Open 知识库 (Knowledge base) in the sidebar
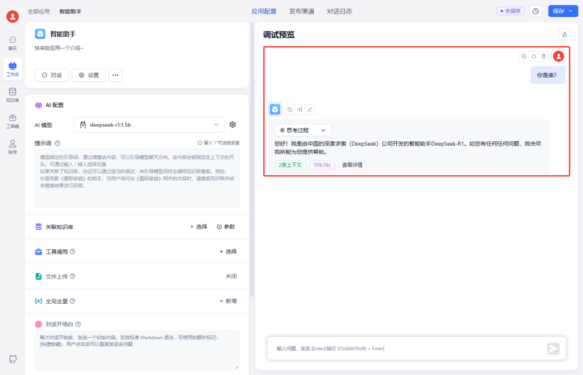583x375 pixels. [x=12, y=95]
